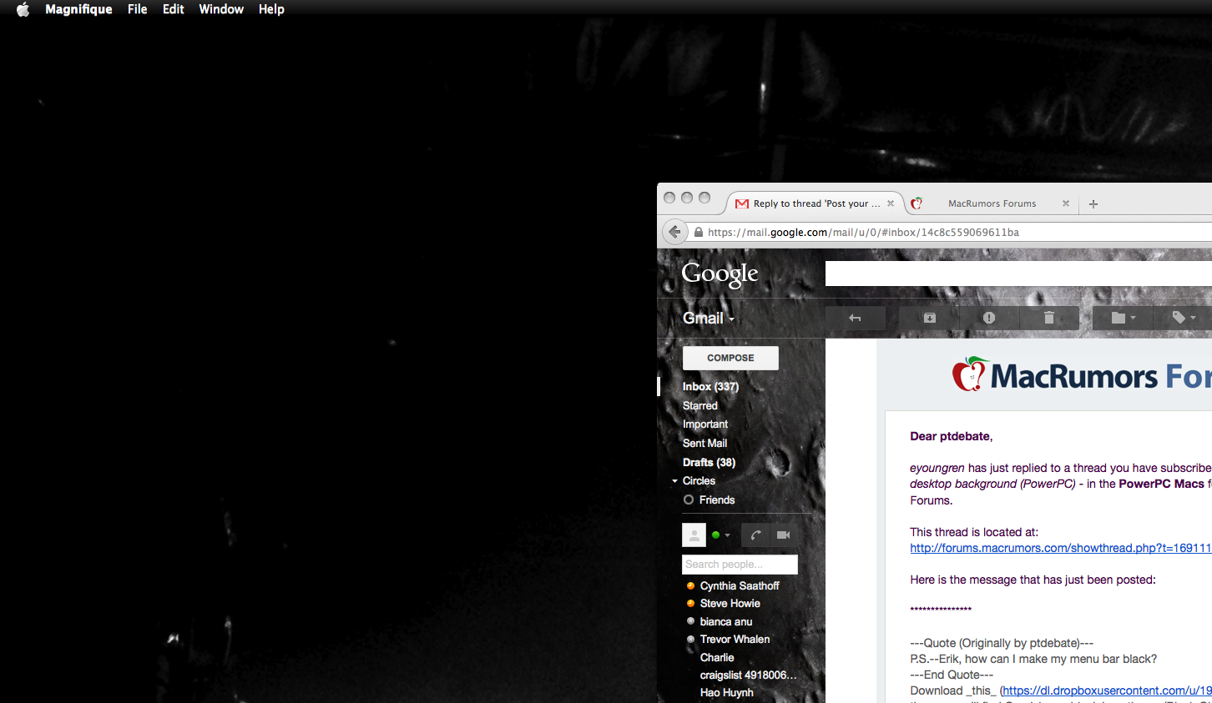Screen dimensions: 1212x703
Task: Click the padlock icon in address bar
Action: (x=699, y=233)
